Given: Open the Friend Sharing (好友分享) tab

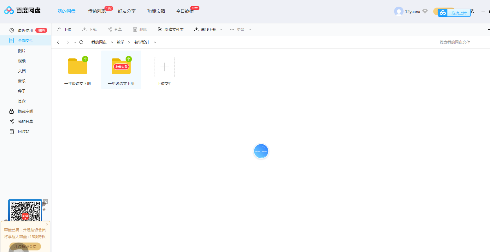Looking at the screenshot, I should 127,11.
